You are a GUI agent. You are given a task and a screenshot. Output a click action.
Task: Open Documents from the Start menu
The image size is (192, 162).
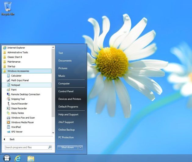[x=65, y=61]
